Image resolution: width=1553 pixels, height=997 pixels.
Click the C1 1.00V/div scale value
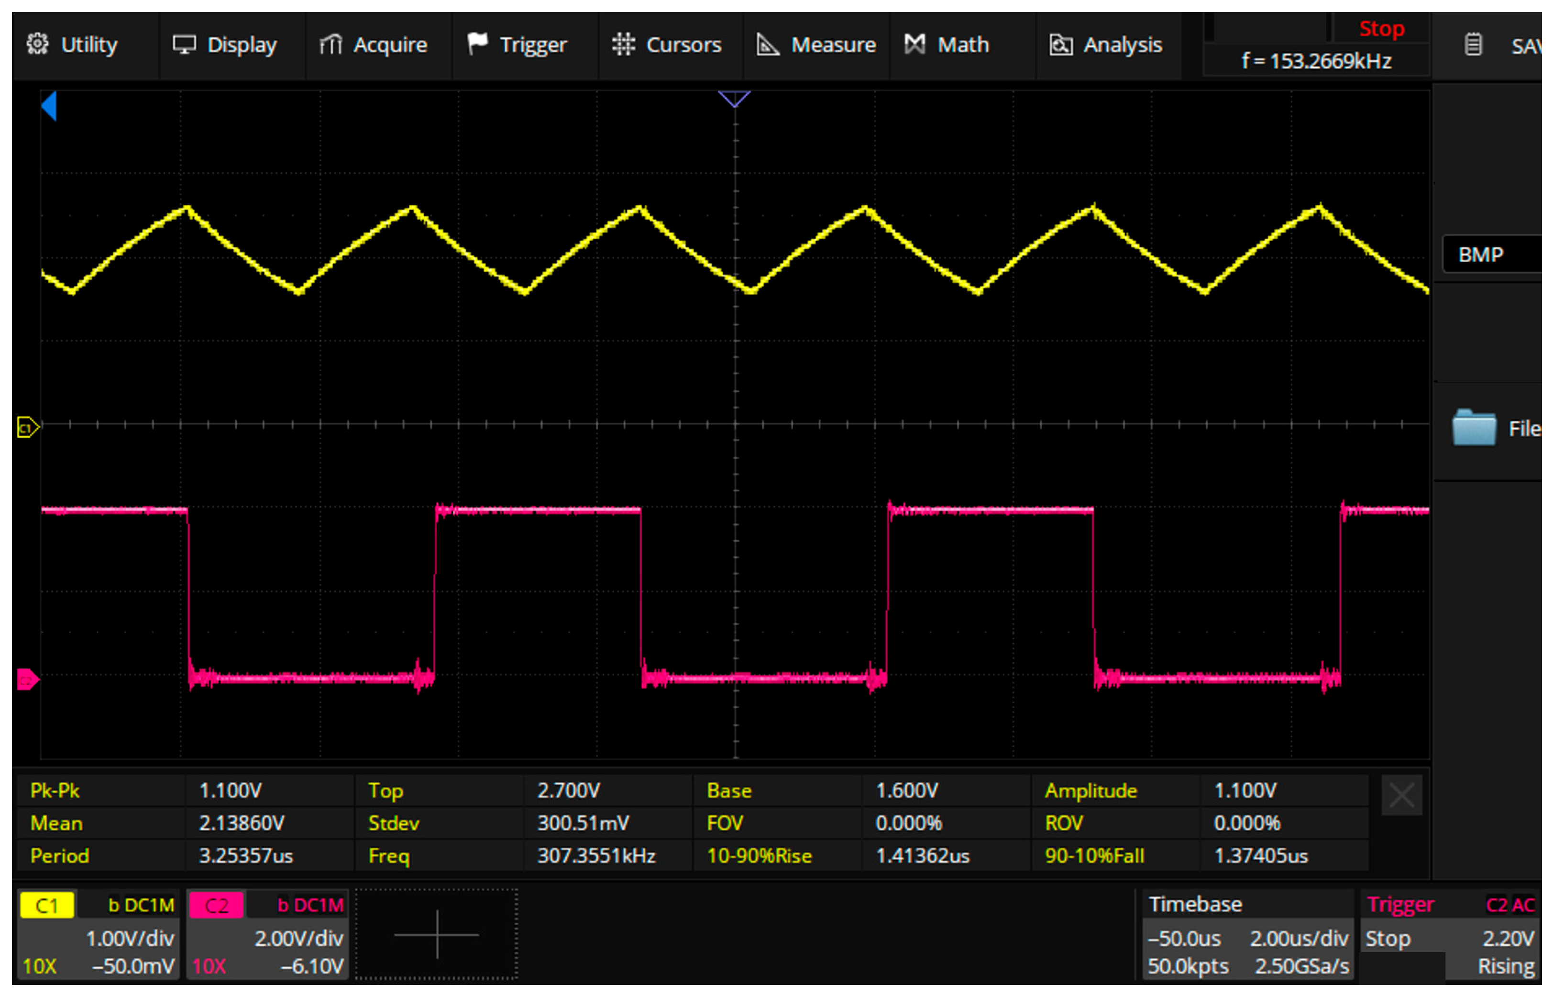pos(130,938)
